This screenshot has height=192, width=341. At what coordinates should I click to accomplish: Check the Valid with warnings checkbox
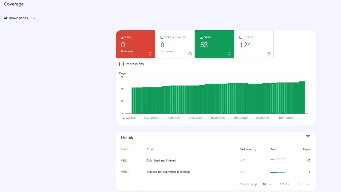162,37
